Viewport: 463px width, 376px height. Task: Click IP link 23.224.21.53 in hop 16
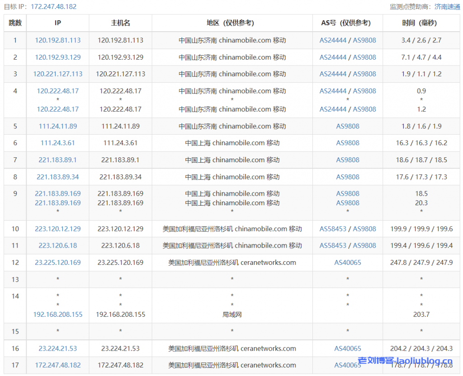point(58,349)
